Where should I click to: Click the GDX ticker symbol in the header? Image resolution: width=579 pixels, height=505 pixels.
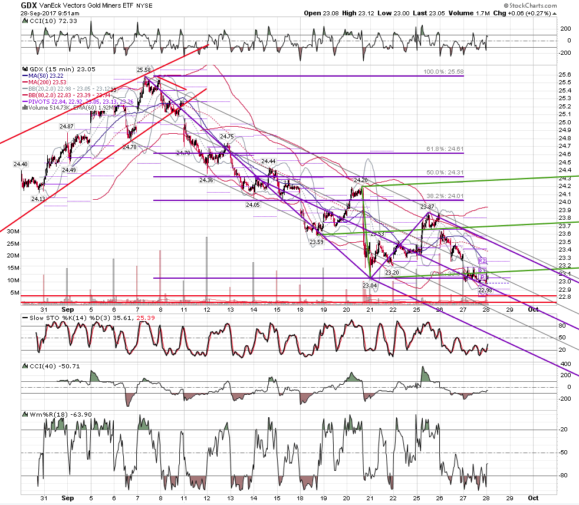(28, 5)
